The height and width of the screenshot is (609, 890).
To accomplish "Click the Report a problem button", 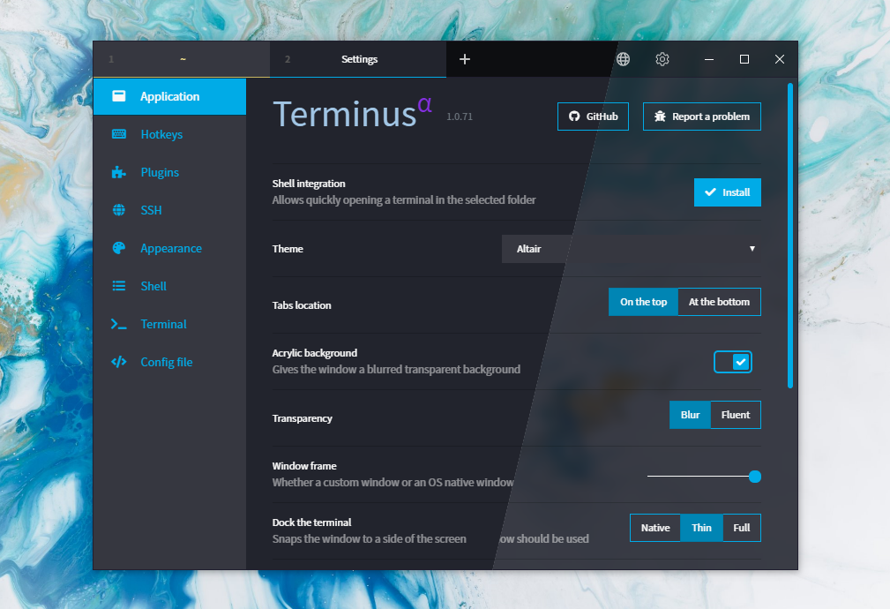I will tap(702, 117).
